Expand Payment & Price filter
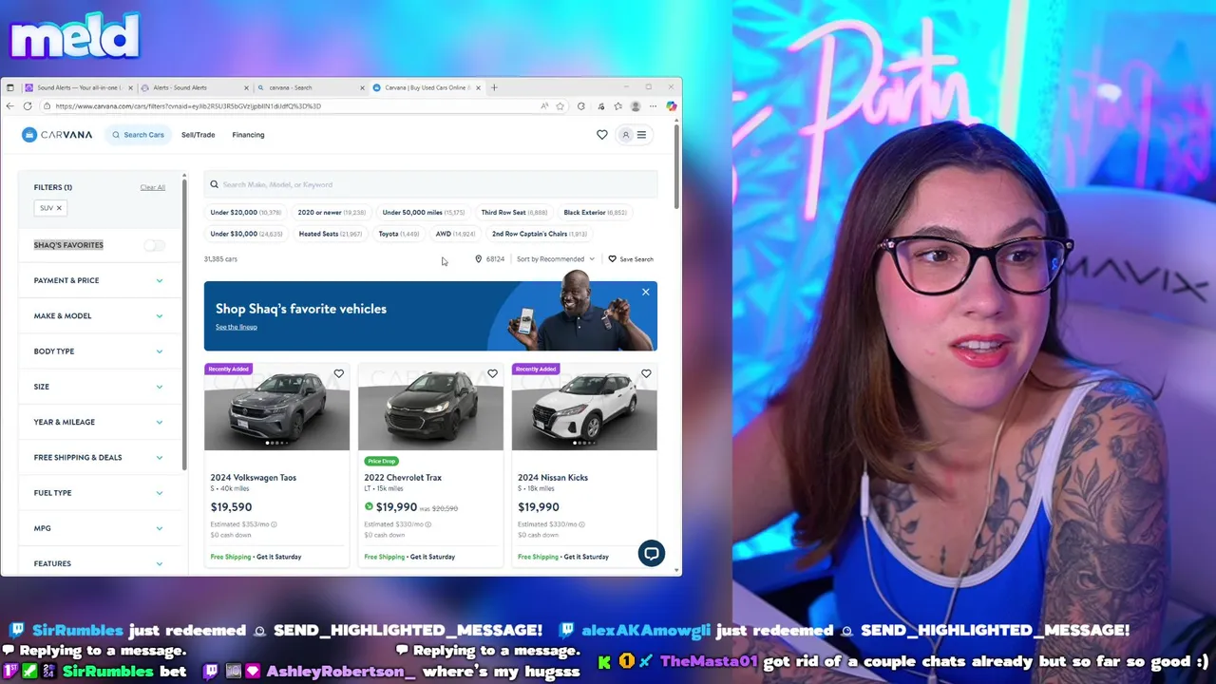Viewport: 1216px width, 684px height. [x=98, y=280]
